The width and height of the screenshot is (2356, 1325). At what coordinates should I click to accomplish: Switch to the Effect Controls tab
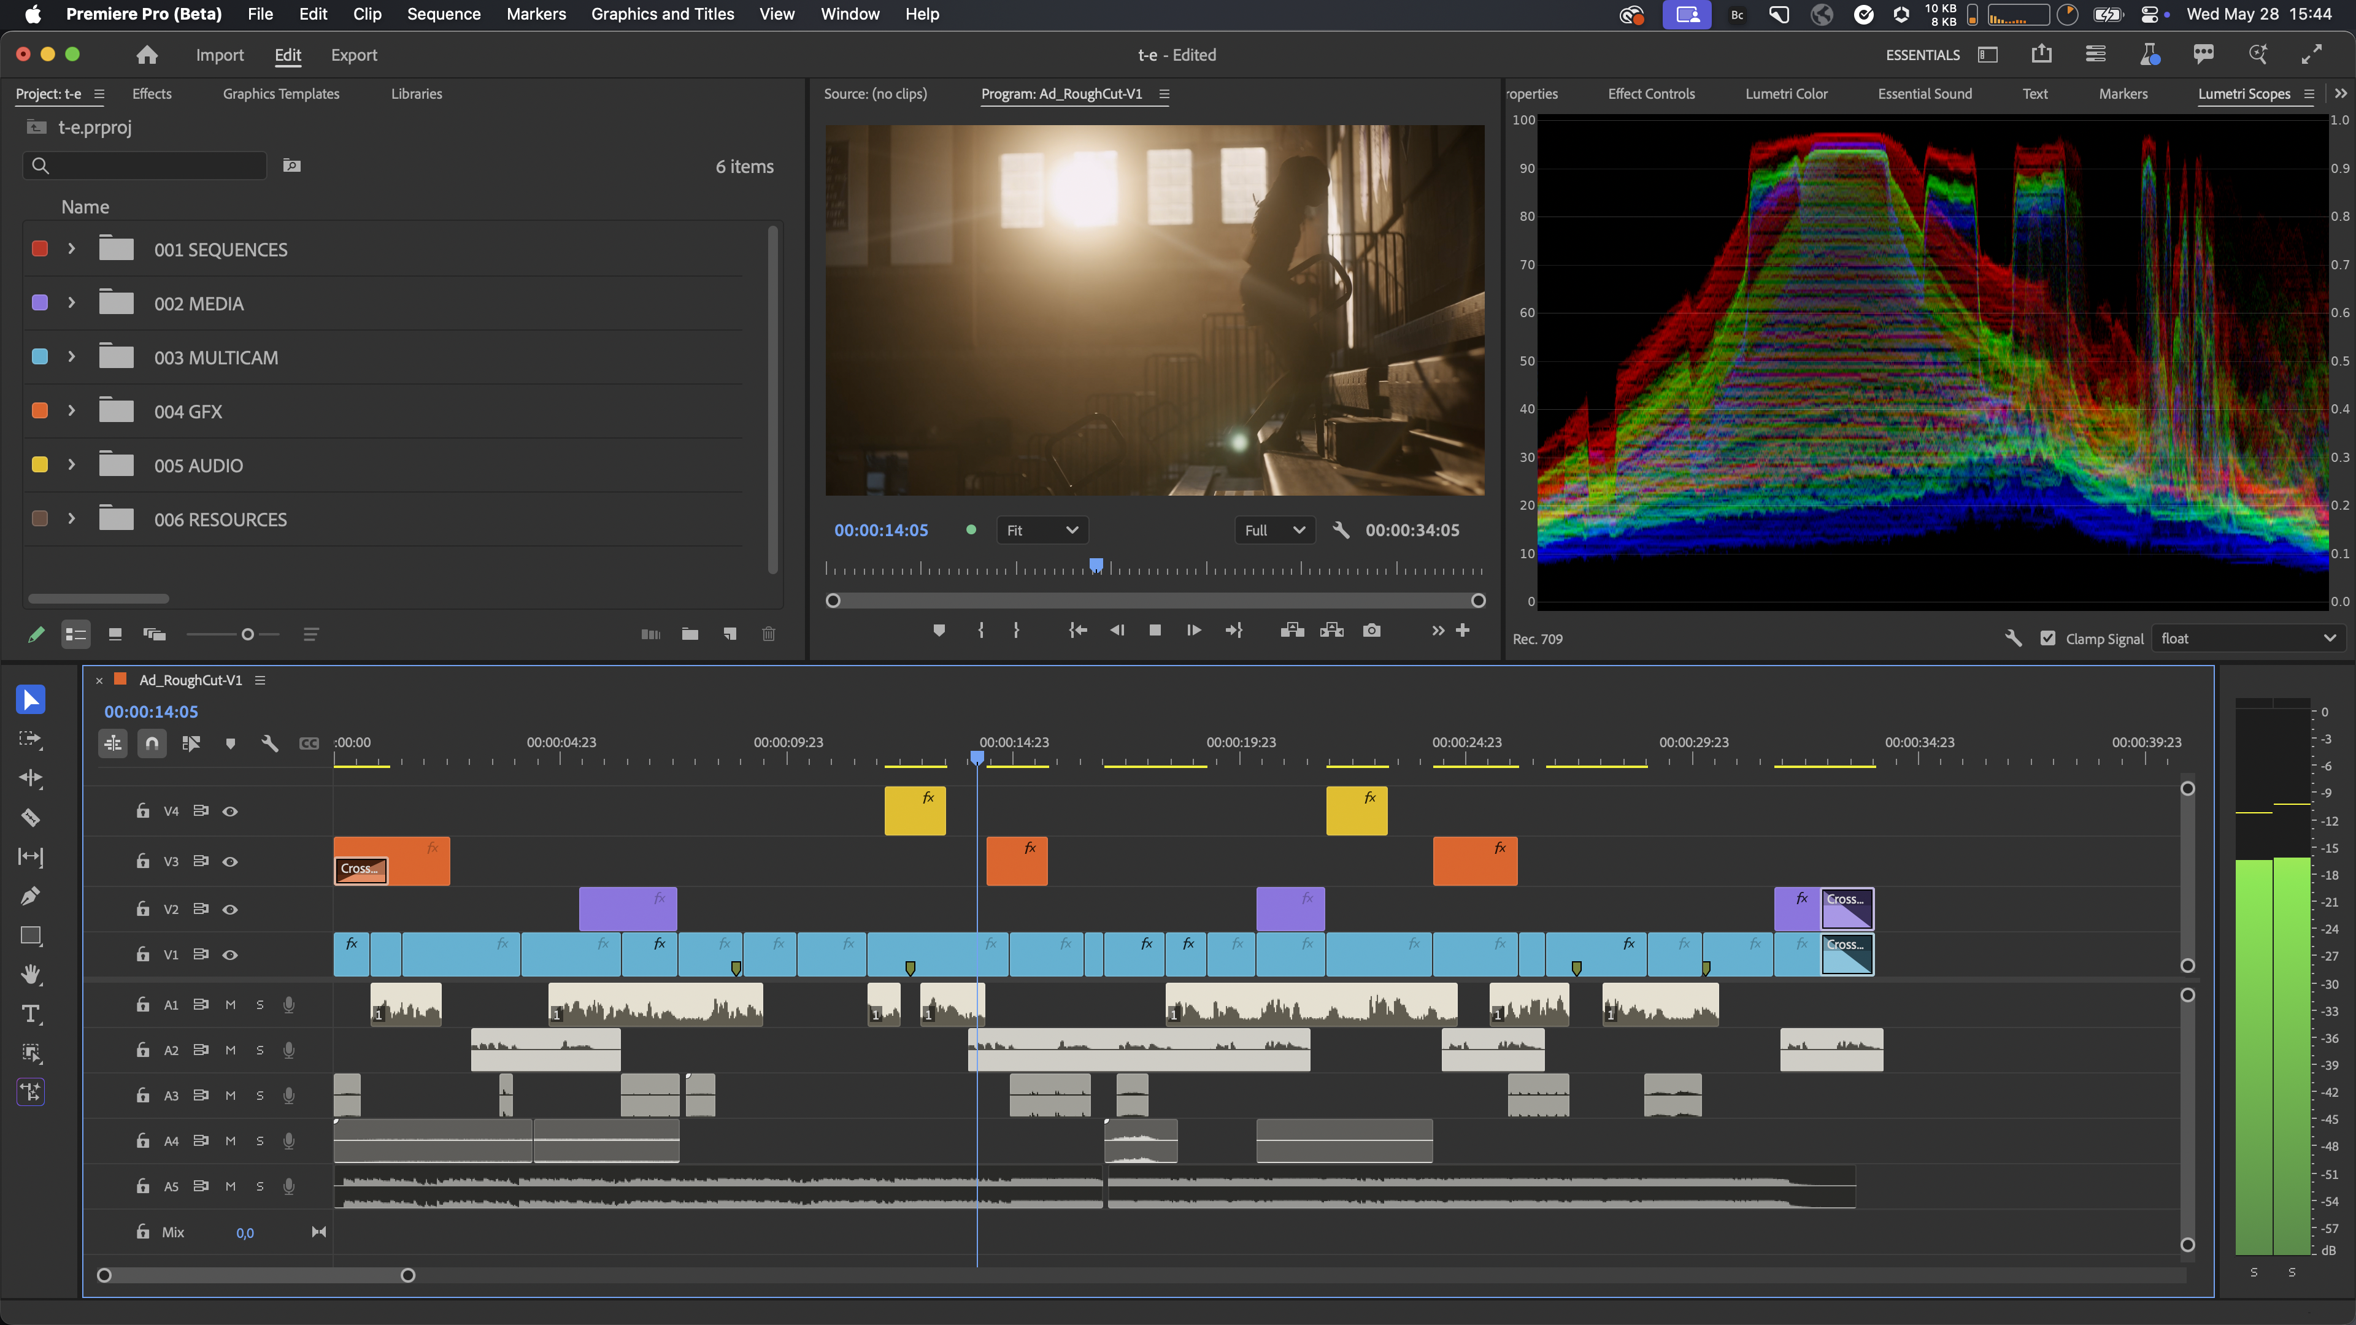(x=1651, y=93)
